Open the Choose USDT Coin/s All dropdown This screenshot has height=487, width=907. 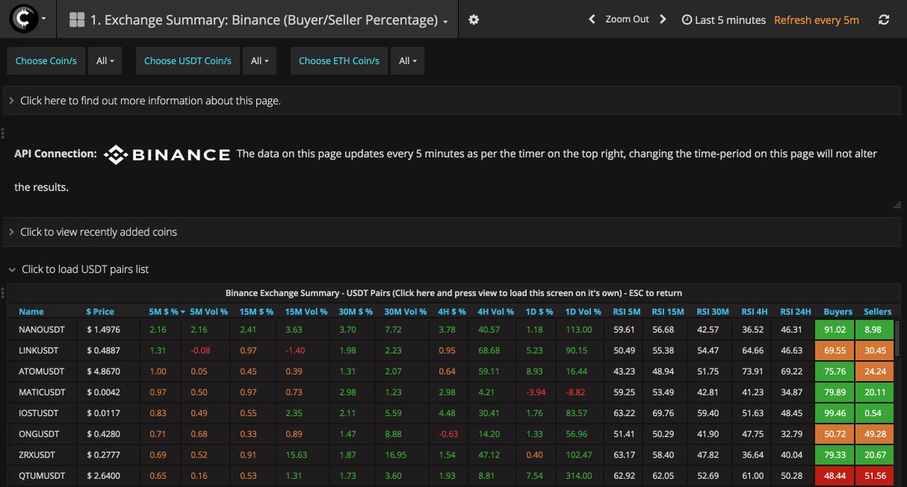pyautogui.click(x=259, y=61)
